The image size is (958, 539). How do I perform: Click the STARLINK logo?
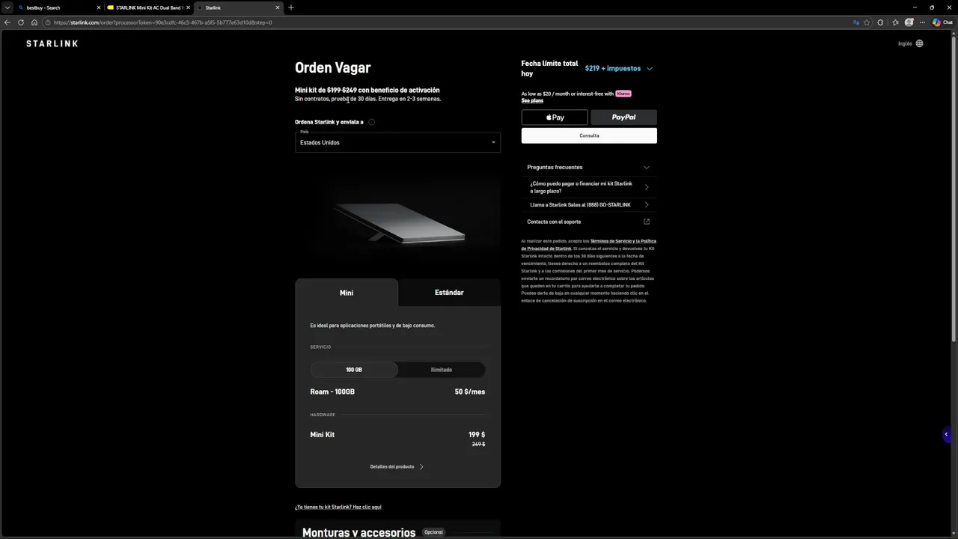(x=52, y=43)
